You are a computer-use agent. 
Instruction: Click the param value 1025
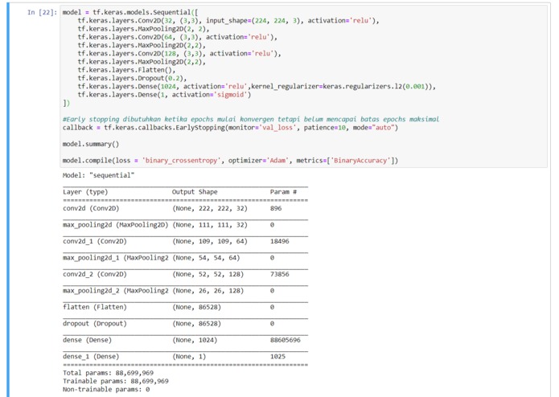277,356
